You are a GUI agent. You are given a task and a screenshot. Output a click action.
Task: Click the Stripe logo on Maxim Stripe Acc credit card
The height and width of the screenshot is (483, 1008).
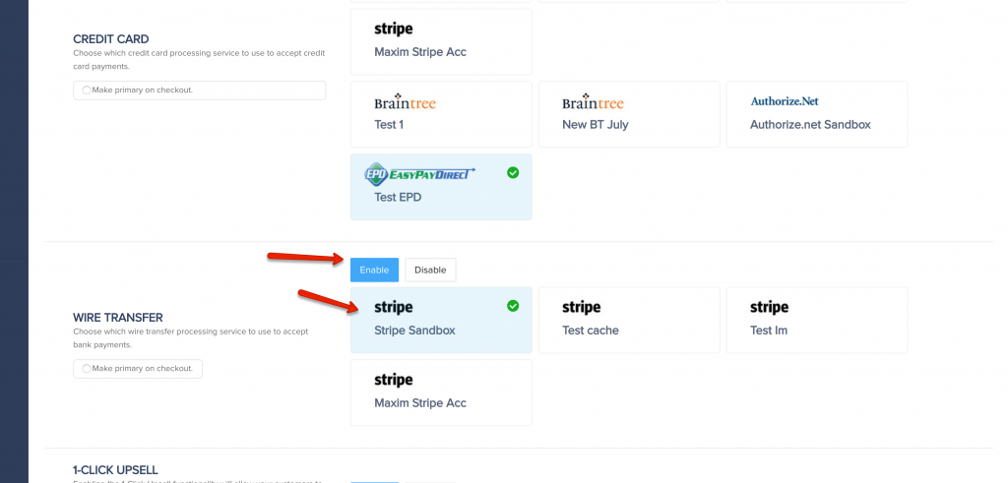click(x=394, y=29)
